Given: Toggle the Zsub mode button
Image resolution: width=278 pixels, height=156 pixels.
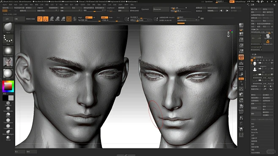Looking at the screenshot, I should click(111, 18).
